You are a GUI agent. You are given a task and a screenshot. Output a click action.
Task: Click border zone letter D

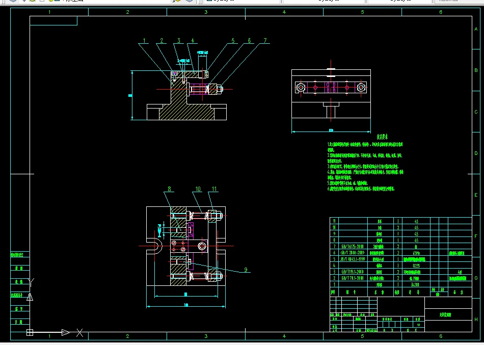pyautogui.click(x=476, y=153)
